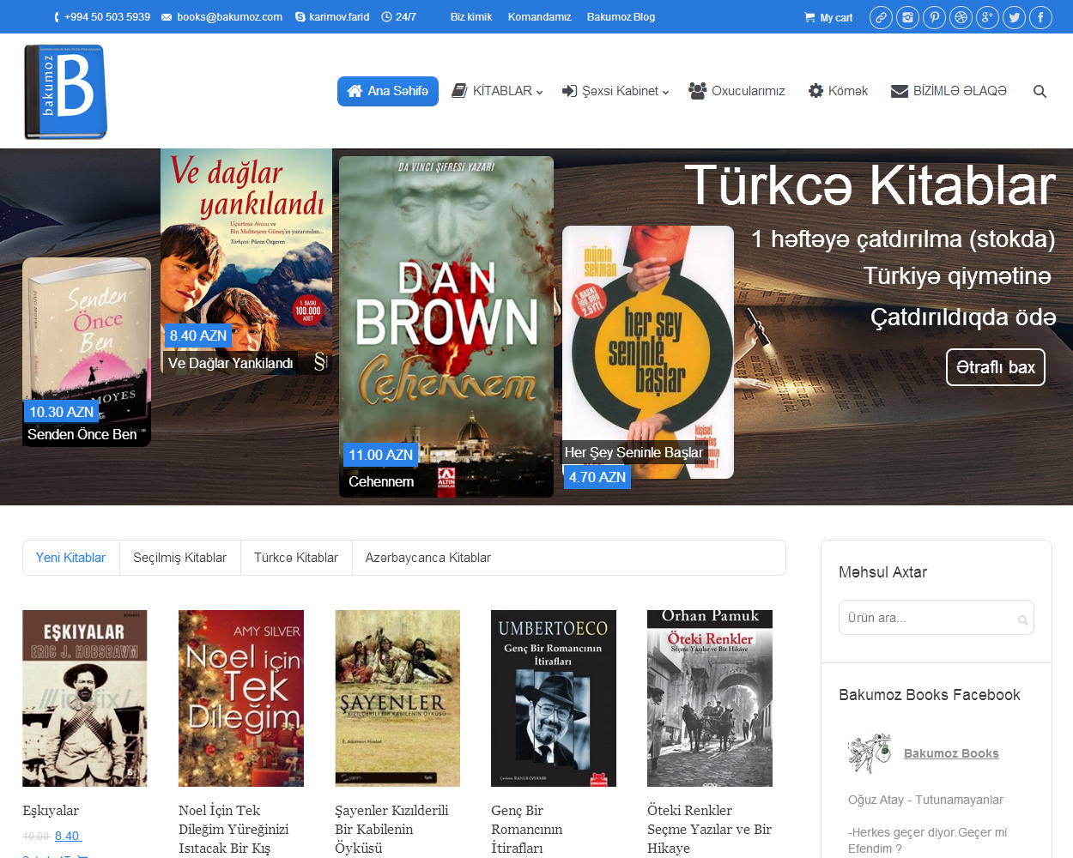
Task: Open Ve Dağlar Yankılandı banner book
Action: click(246, 262)
